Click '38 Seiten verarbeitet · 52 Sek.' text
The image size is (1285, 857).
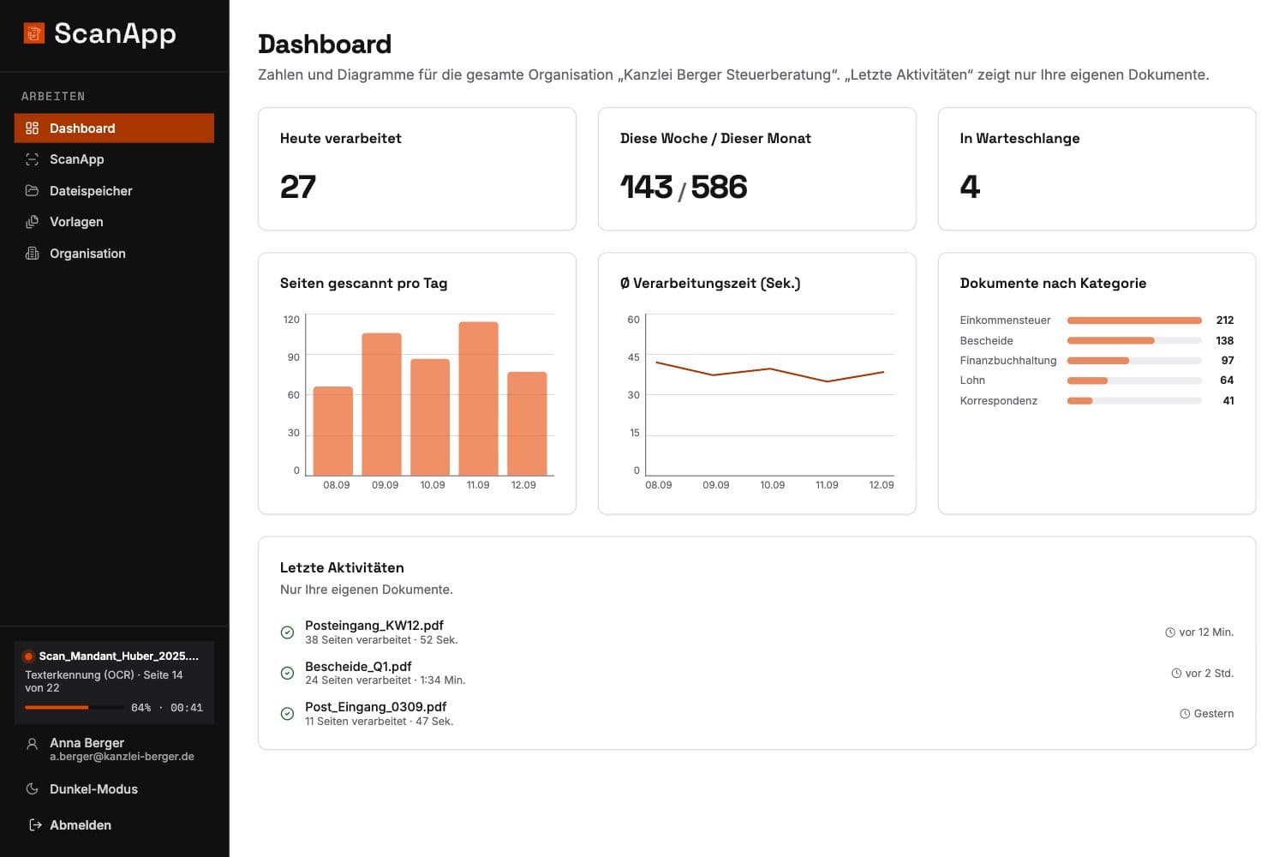[381, 640]
